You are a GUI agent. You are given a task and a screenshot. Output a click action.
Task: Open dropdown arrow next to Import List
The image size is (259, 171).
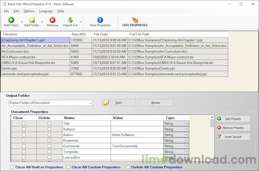click(81, 22)
